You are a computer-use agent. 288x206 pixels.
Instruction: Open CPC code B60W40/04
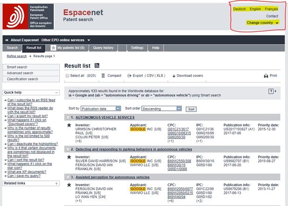click(x=176, y=197)
